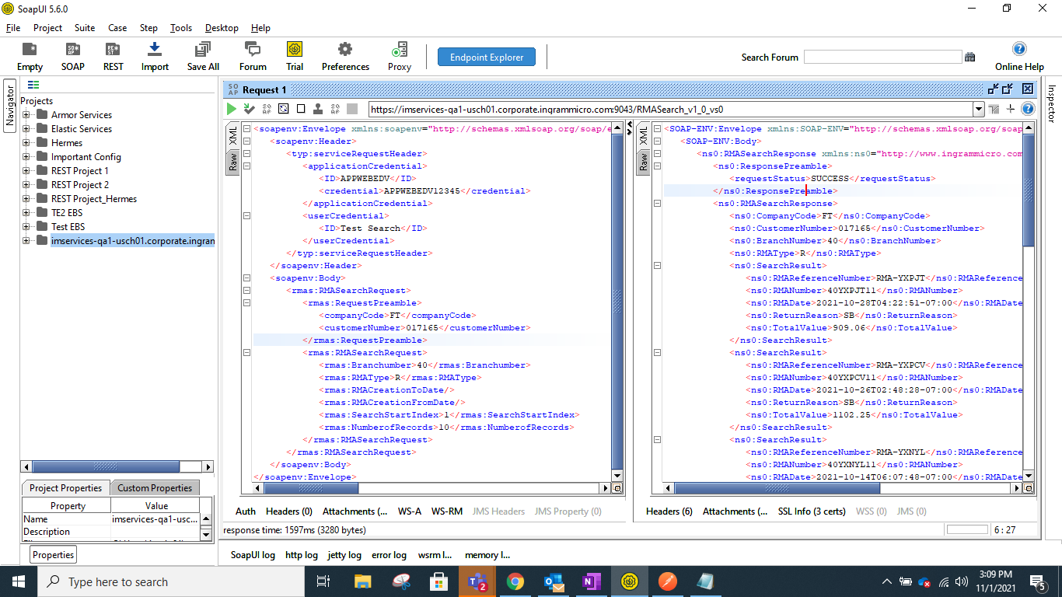Collapse the soapenv:Header node in request
The image size is (1062, 597).
pyautogui.click(x=246, y=141)
